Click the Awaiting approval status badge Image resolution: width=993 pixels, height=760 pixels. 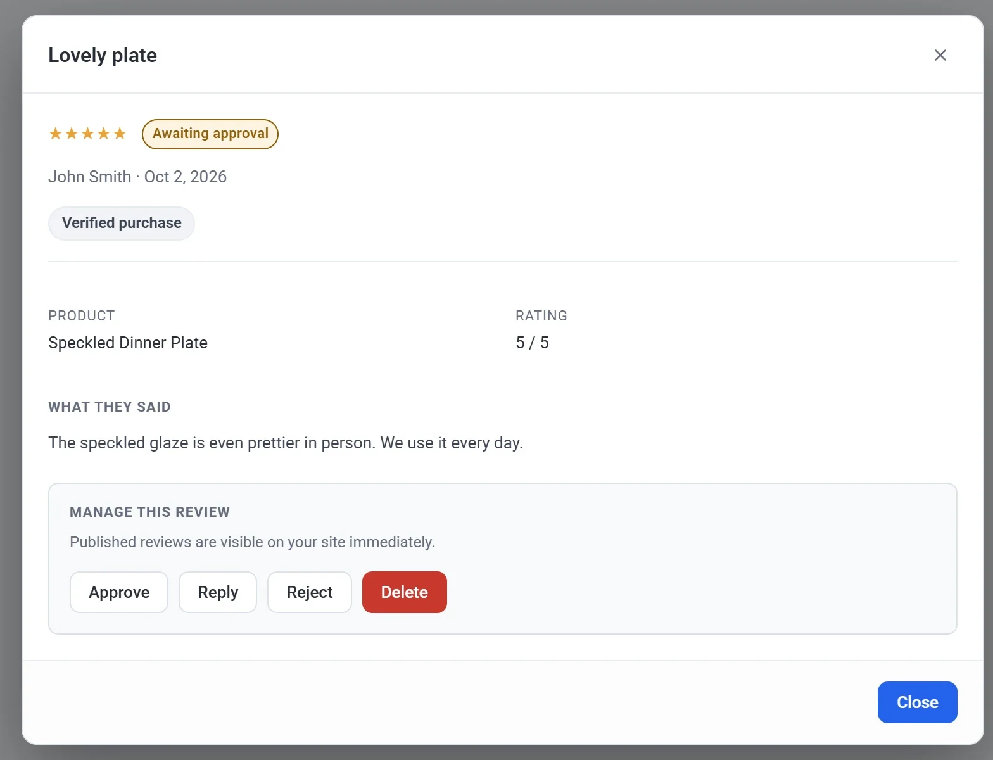(210, 134)
